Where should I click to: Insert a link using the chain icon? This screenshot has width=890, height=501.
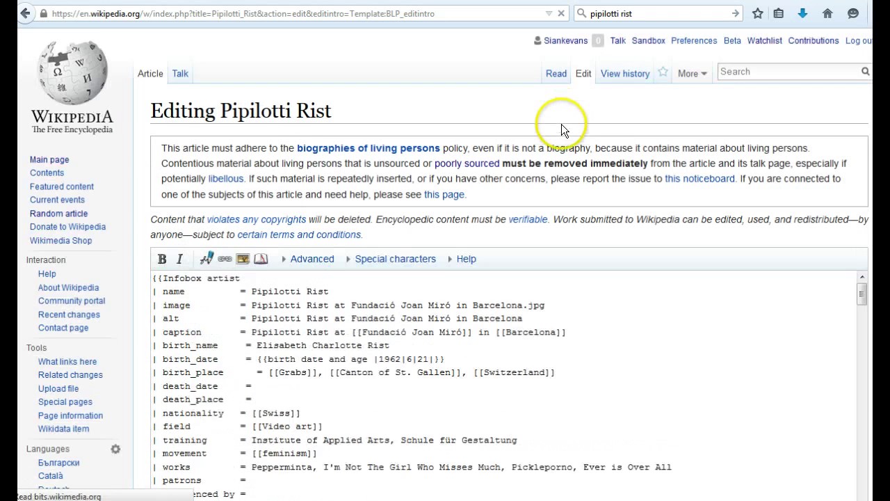[225, 259]
